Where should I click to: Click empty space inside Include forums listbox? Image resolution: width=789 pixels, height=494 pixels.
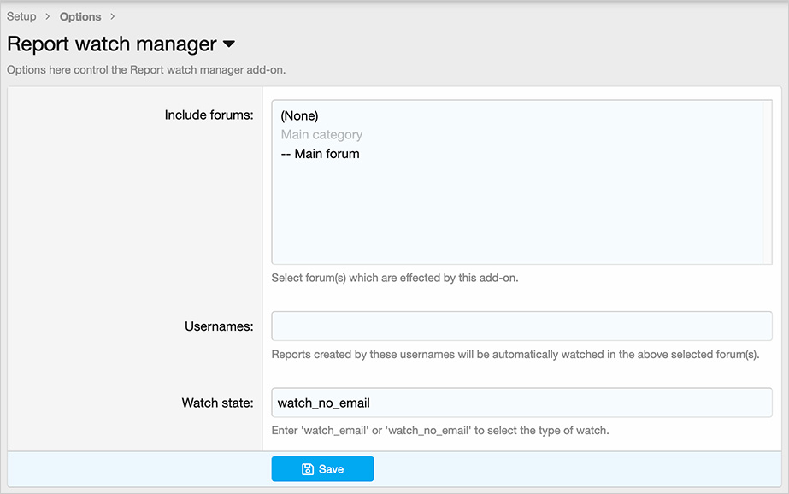513,214
